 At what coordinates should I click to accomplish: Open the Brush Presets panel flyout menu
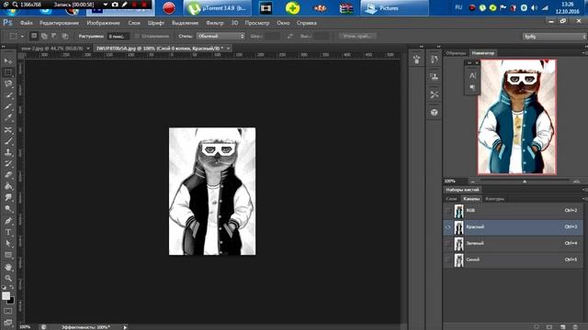pyautogui.click(x=585, y=190)
